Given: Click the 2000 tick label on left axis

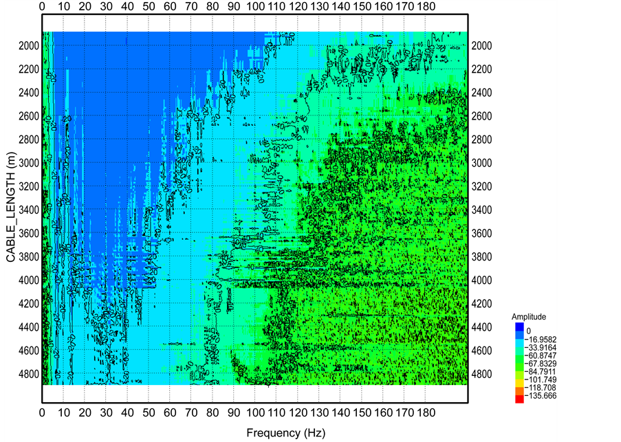Looking at the screenshot, I should pyautogui.click(x=28, y=46).
